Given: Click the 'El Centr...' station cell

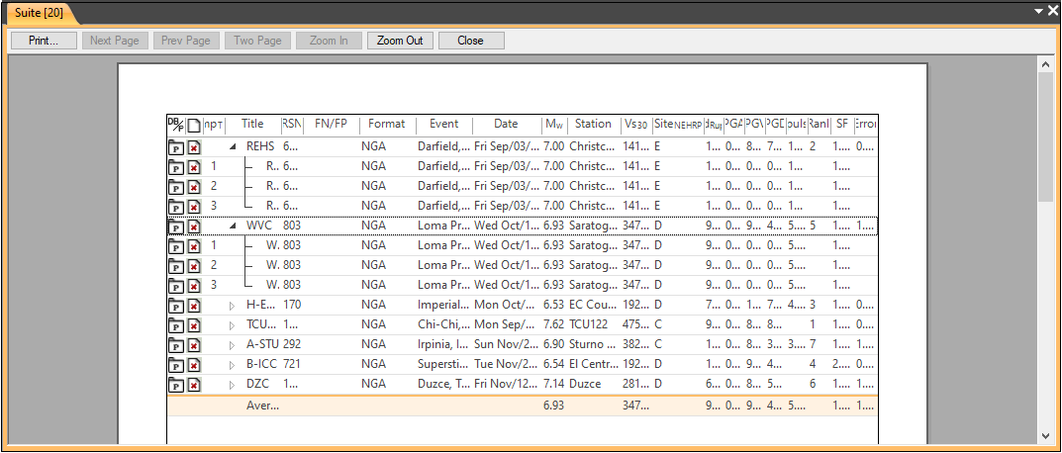Looking at the screenshot, I should (593, 364).
